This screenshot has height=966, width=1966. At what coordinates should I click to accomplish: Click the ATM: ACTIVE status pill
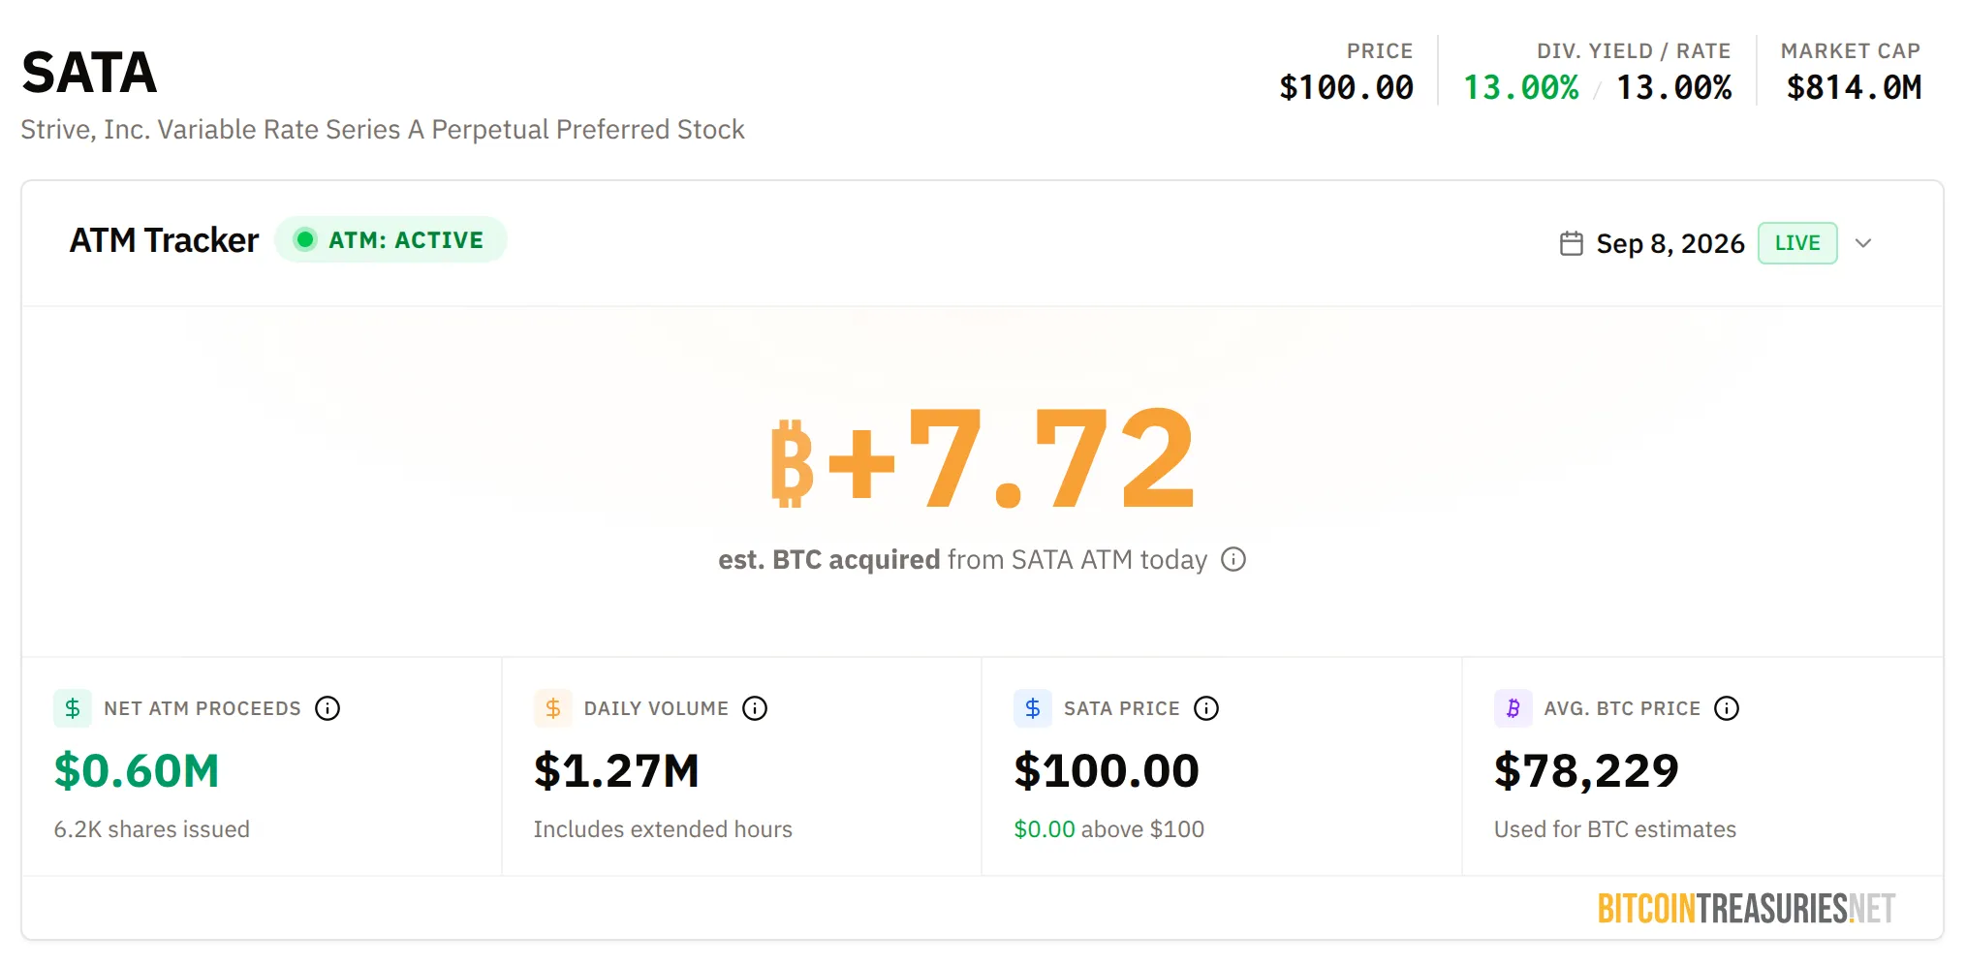point(390,239)
